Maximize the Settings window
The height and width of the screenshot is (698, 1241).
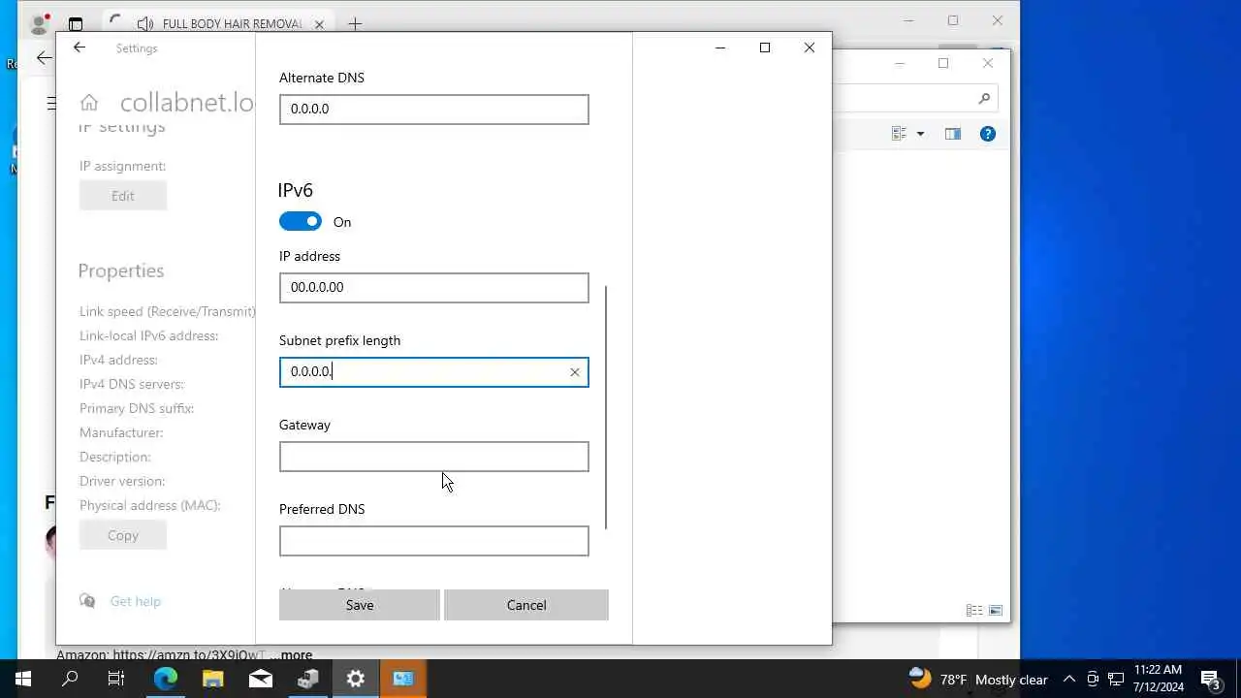(765, 48)
